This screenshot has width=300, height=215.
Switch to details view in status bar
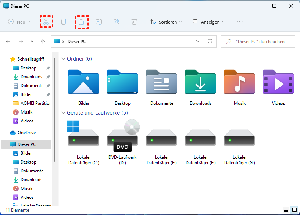tap(286, 210)
